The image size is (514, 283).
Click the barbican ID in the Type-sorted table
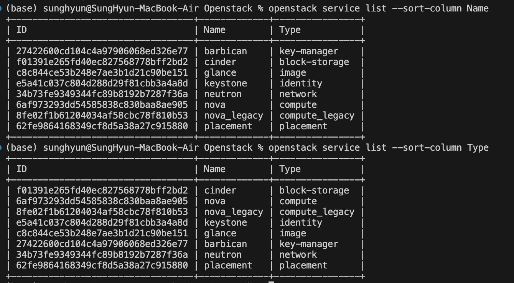[102, 244]
